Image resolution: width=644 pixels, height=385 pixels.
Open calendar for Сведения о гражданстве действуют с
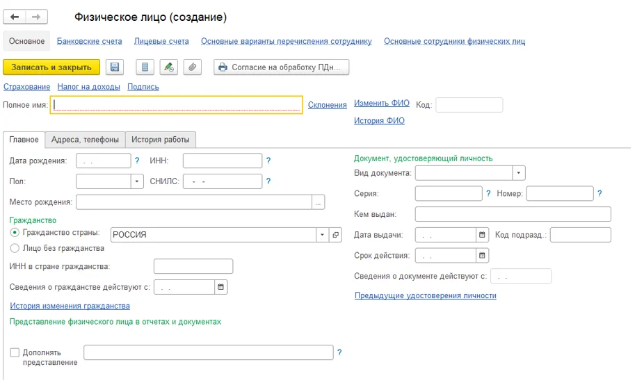(221, 287)
